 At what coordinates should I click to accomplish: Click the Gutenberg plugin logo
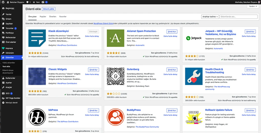115,76
